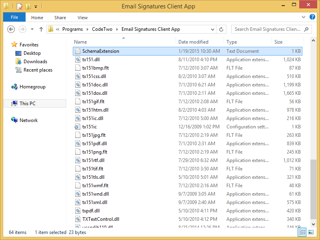Click the Back navigation arrow

tap(11, 29)
